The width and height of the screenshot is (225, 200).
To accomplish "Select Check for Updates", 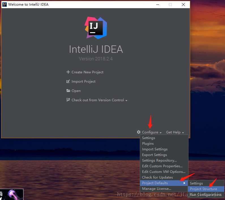I will [x=164, y=177].
